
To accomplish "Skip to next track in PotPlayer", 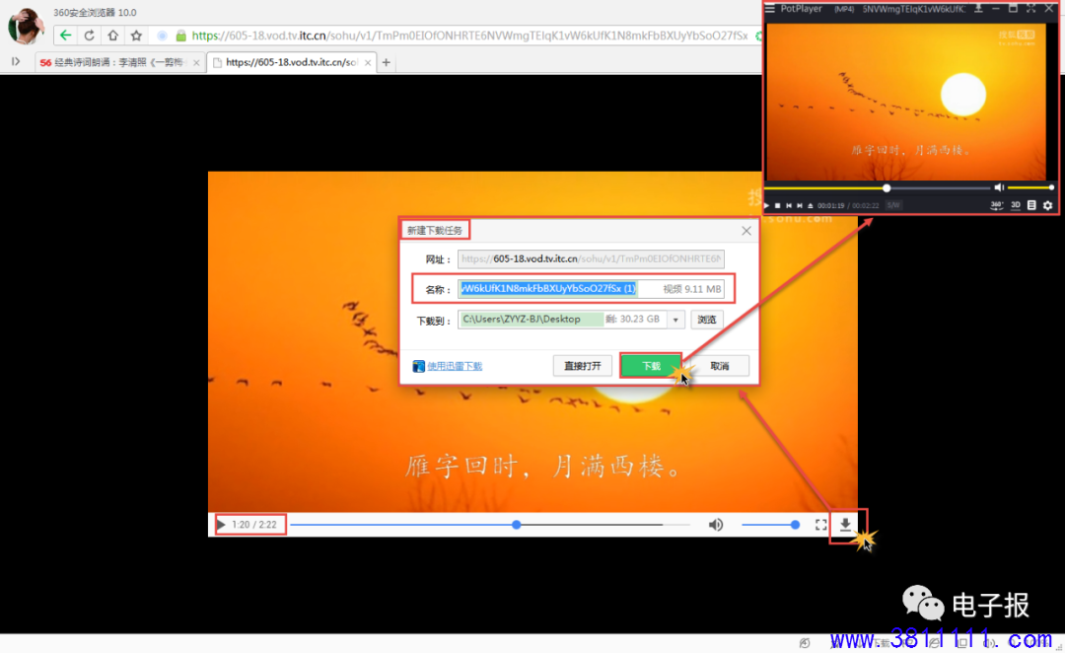I will 800,205.
